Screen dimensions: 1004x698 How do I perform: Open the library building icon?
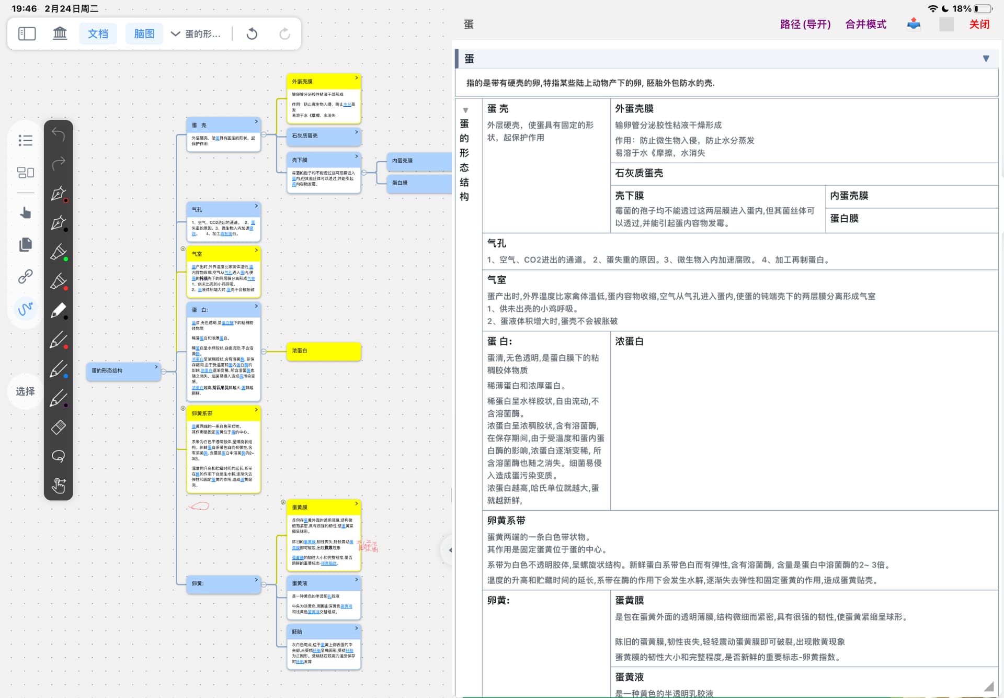60,34
